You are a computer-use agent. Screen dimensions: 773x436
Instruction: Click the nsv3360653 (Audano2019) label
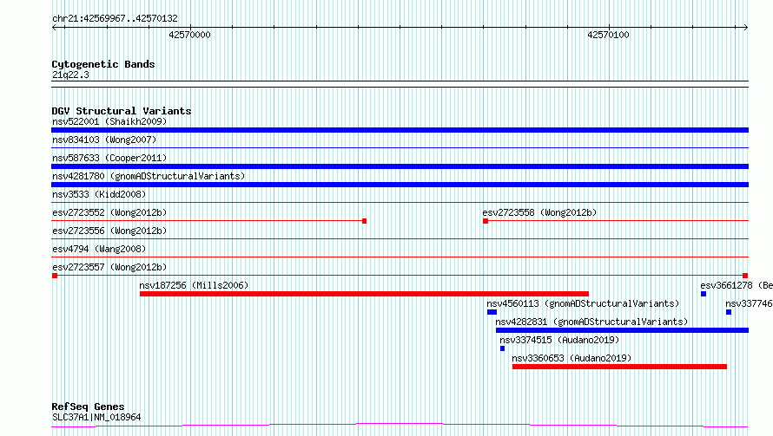[571, 358]
